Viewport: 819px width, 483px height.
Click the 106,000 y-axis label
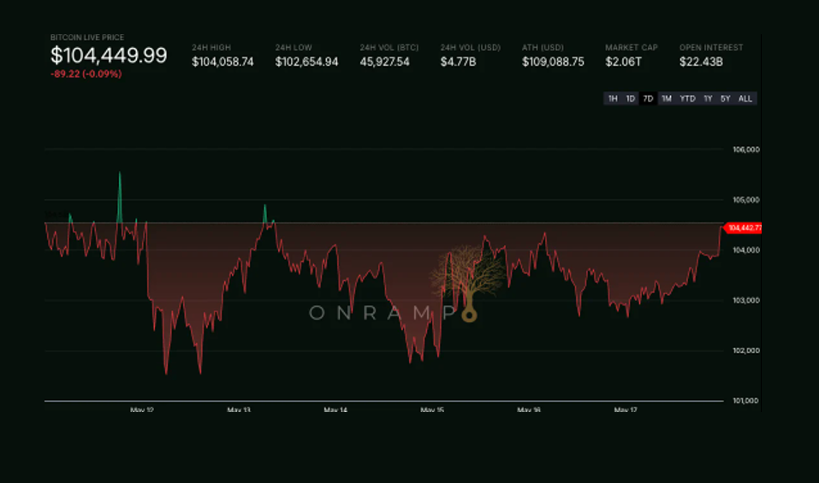746,150
